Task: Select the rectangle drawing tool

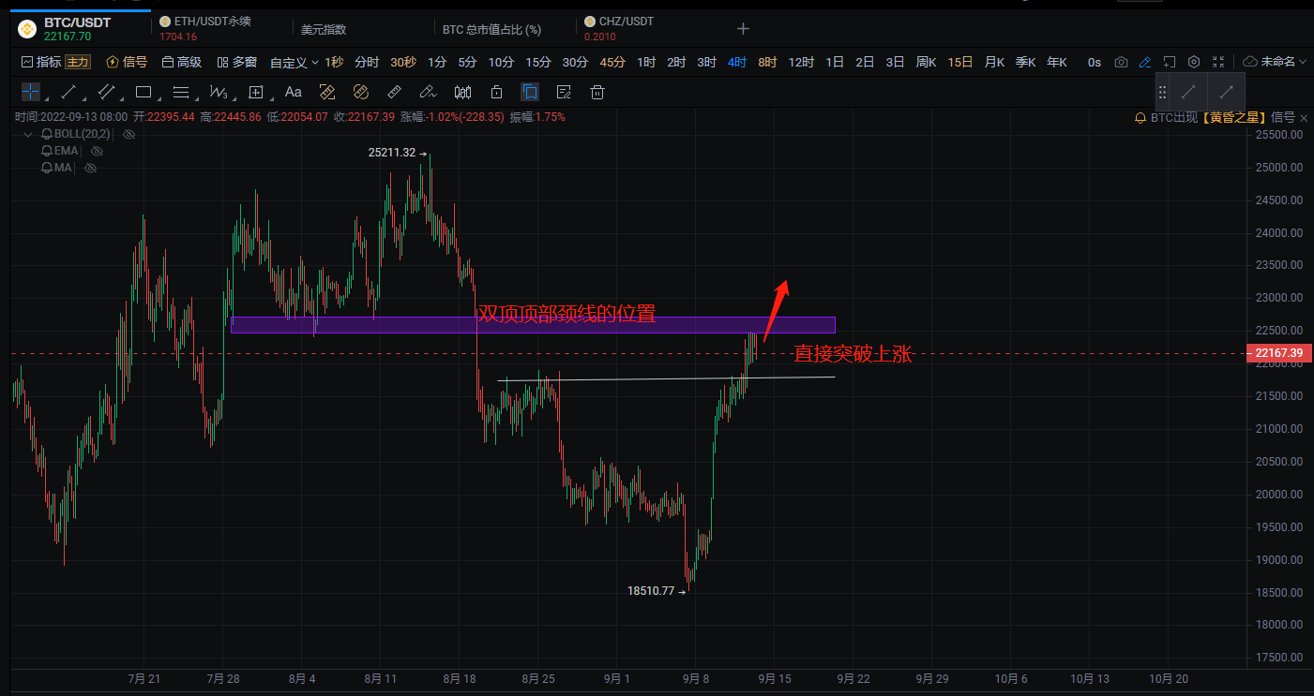Action: [143, 92]
